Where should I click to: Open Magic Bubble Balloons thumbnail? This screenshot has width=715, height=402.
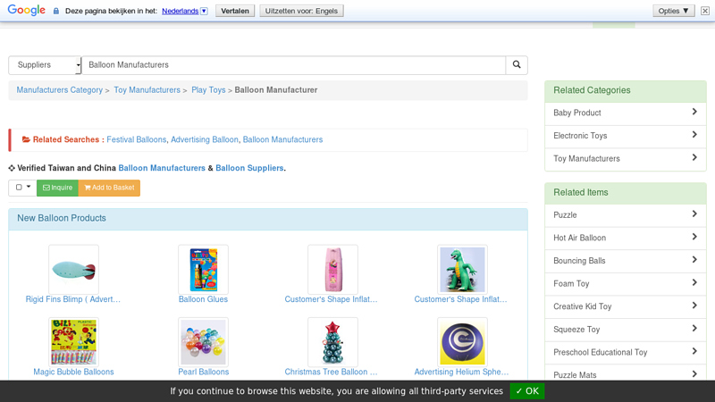[73, 342]
